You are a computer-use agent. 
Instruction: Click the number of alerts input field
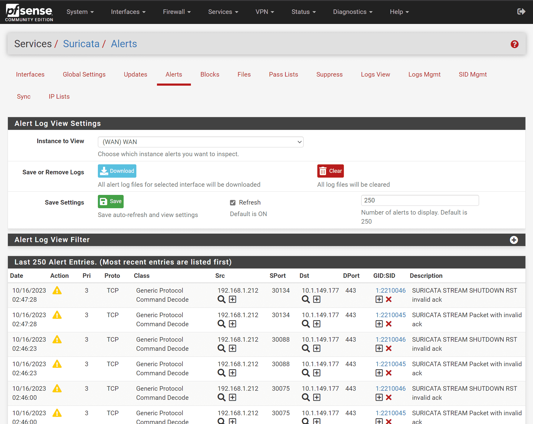(x=420, y=200)
